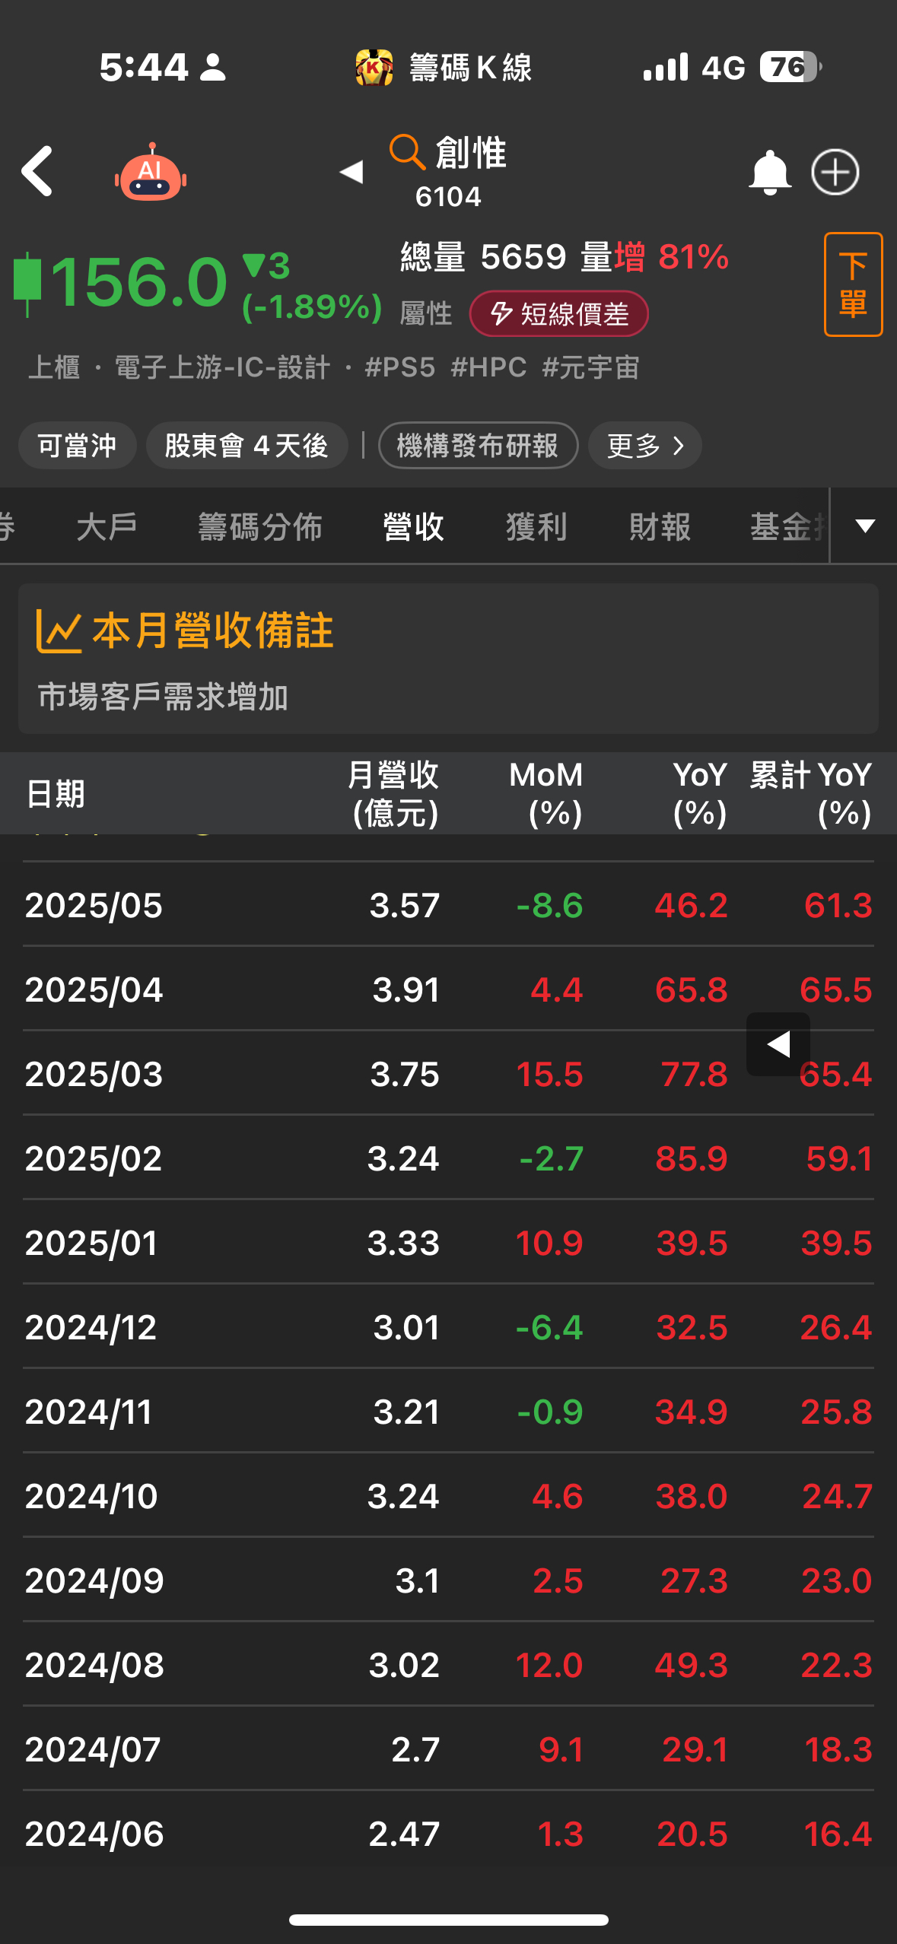Screen dimensions: 897x1944
Task: Tap the #HPC hashtag
Action: click(x=488, y=367)
